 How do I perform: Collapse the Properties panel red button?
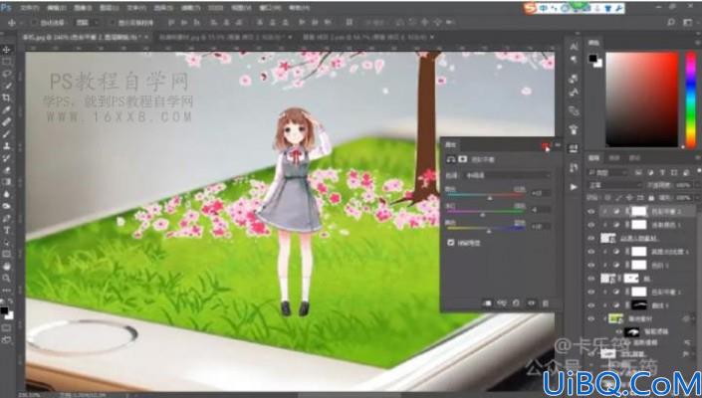[x=546, y=145]
